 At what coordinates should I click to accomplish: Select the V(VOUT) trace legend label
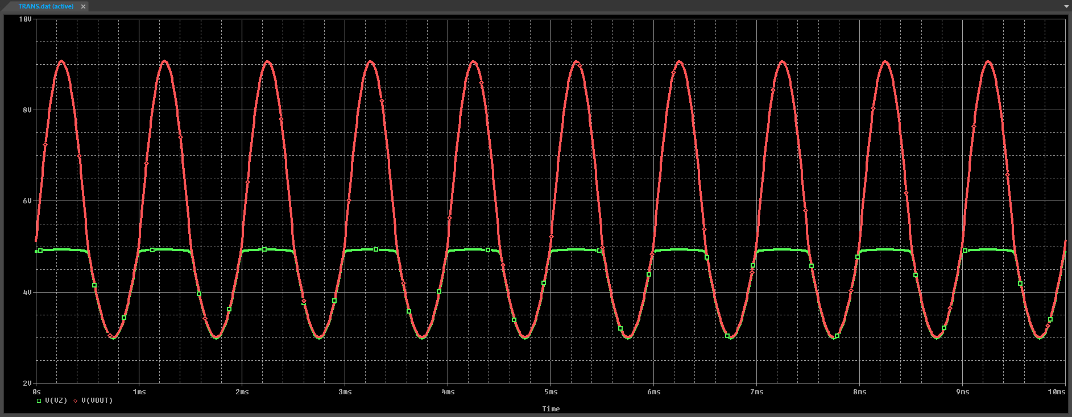[97, 401]
